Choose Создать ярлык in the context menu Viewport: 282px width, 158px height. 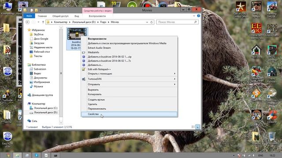[x=130, y=100]
